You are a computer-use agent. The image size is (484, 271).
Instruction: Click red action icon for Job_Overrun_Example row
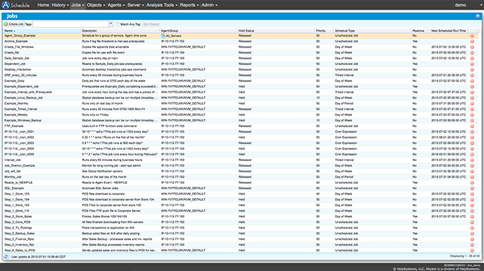[x=472, y=166]
